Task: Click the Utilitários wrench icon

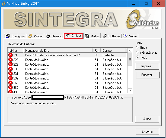Action: point(105,36)
